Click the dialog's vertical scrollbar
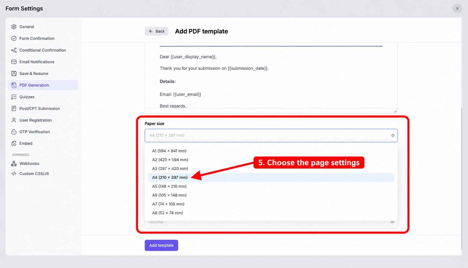Screen dimensions: 468x268 (461, 178)
